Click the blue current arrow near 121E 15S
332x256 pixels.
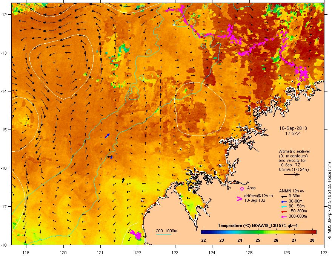(108, 136)
